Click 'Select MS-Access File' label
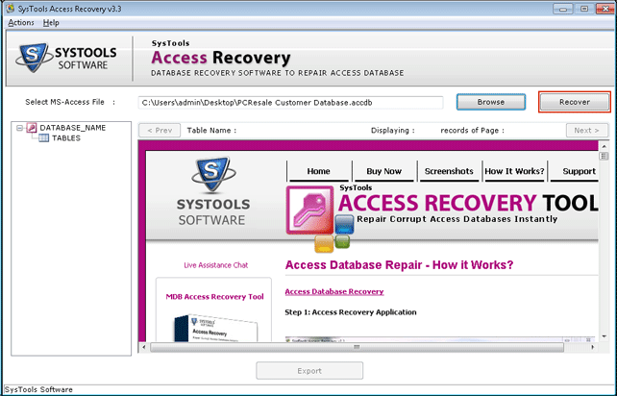This screenshot has width=617, height=396. coord(65,102)
